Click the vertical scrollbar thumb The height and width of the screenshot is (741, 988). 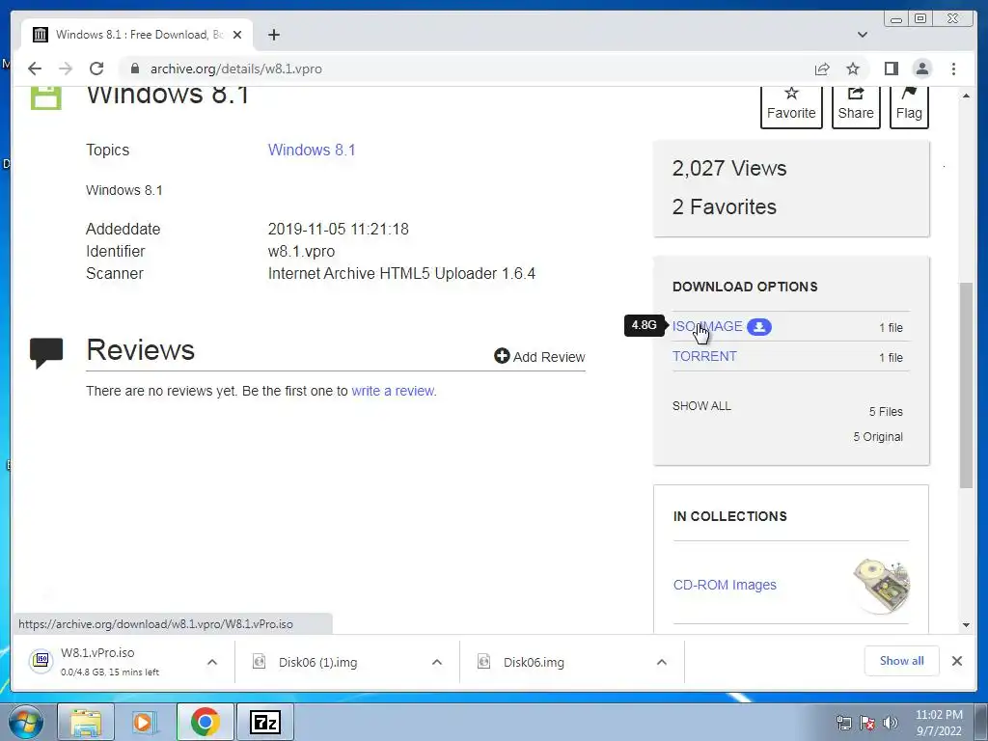point(966,385)
